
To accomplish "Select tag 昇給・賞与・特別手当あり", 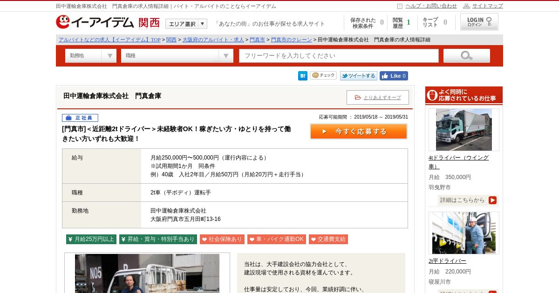I will click(158, 239).
